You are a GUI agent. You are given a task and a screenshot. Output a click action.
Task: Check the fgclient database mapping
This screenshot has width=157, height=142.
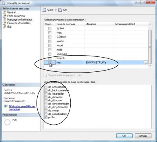click(50, 28)
